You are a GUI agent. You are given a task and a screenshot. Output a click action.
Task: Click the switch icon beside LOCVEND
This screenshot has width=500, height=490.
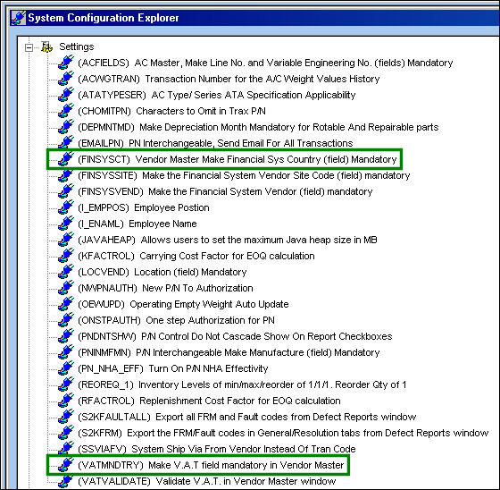[x=66, y=272]
